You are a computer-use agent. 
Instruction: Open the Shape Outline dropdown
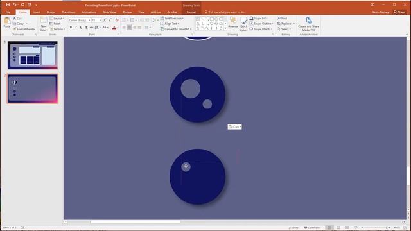[261, 24]
